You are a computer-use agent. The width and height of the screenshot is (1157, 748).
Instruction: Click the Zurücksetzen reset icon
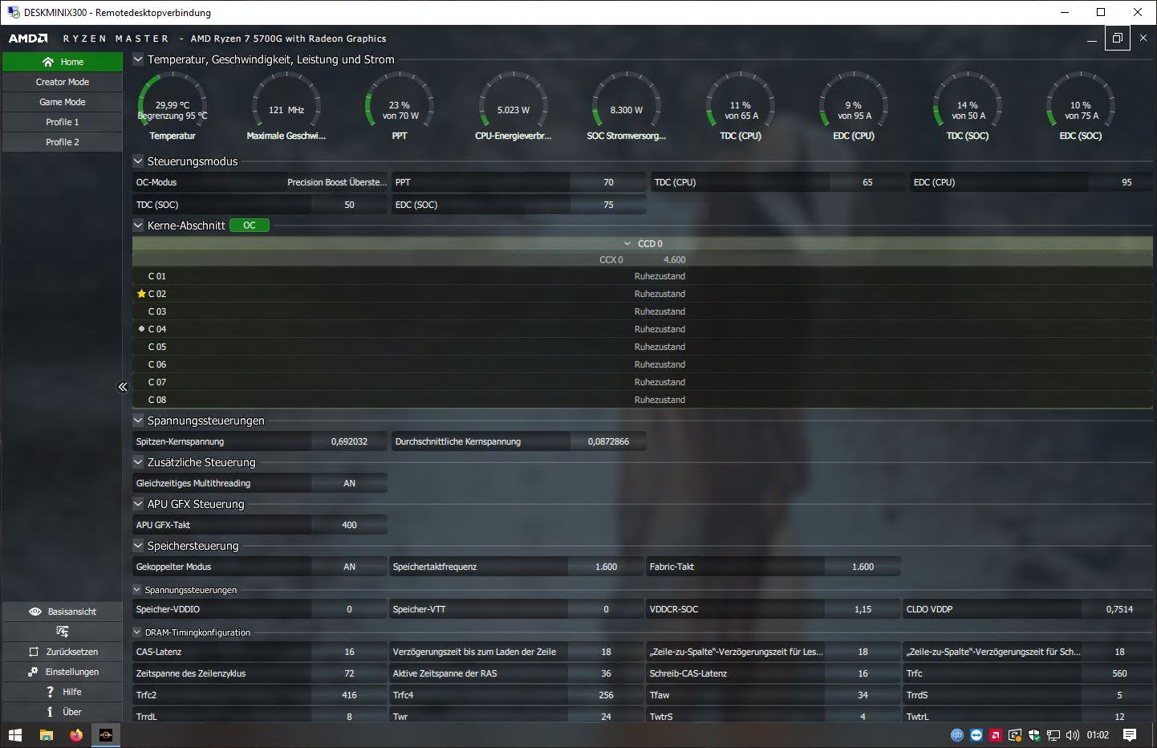tap(34, 652)
